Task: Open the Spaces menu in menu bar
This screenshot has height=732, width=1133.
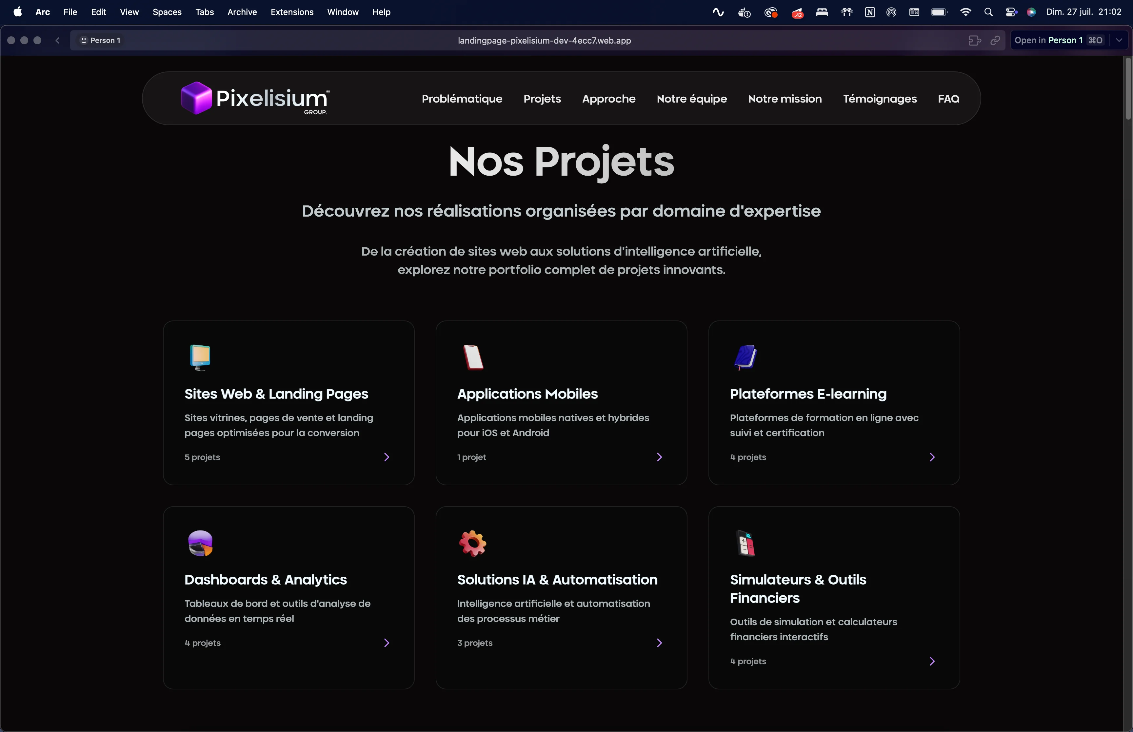Action: coord(167,12)
